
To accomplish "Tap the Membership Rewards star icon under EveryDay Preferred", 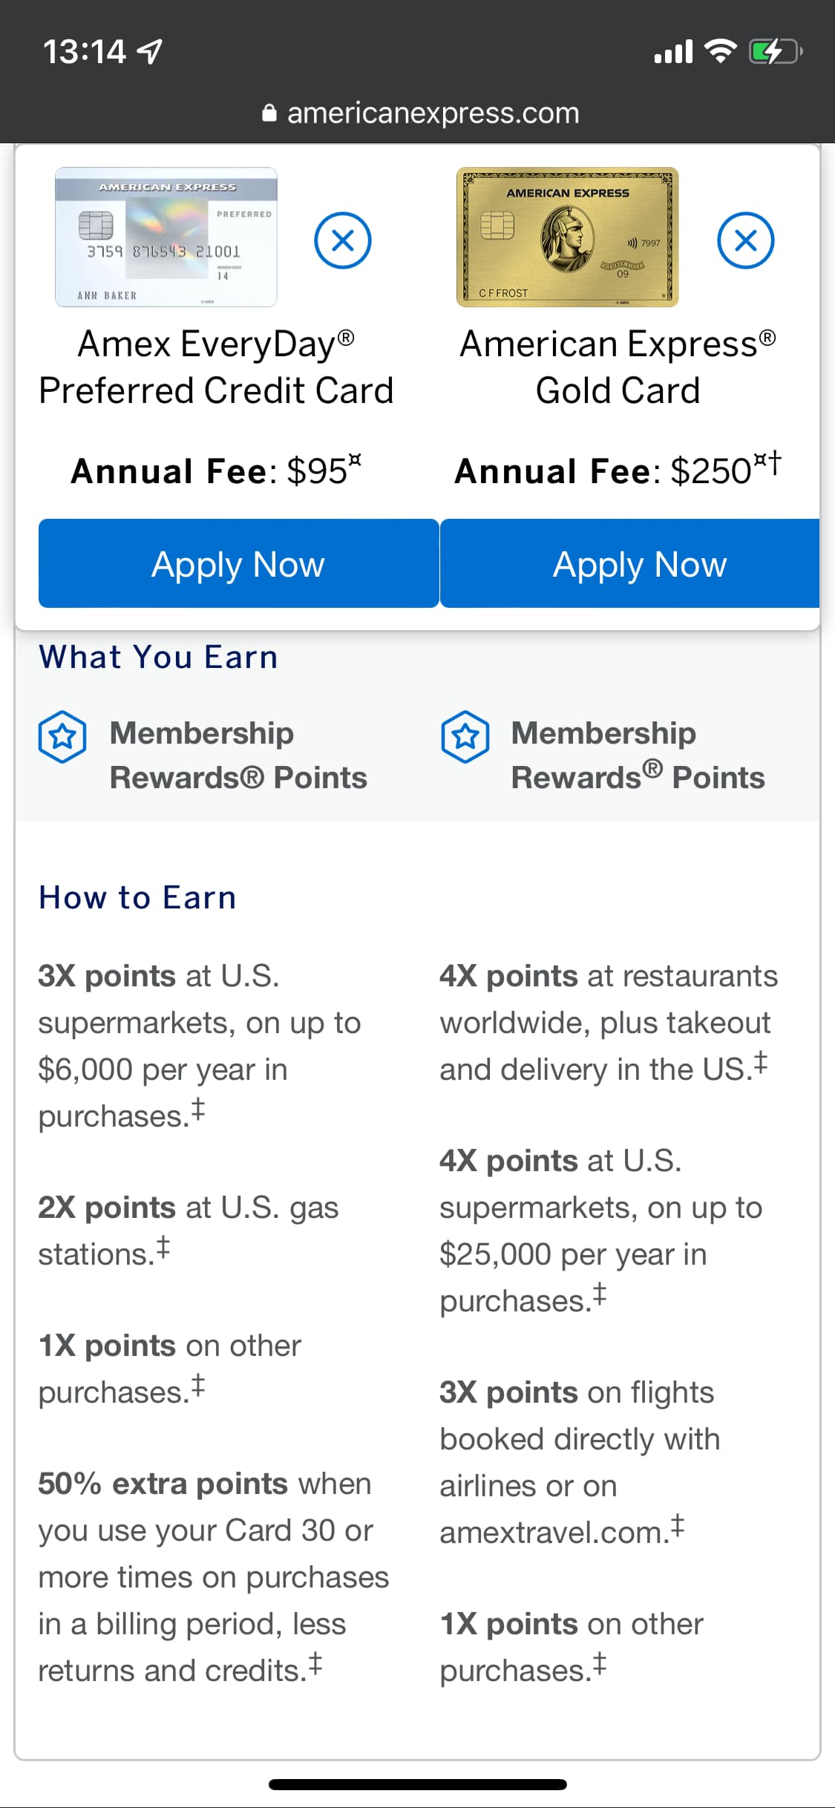I will pos(62,736).
